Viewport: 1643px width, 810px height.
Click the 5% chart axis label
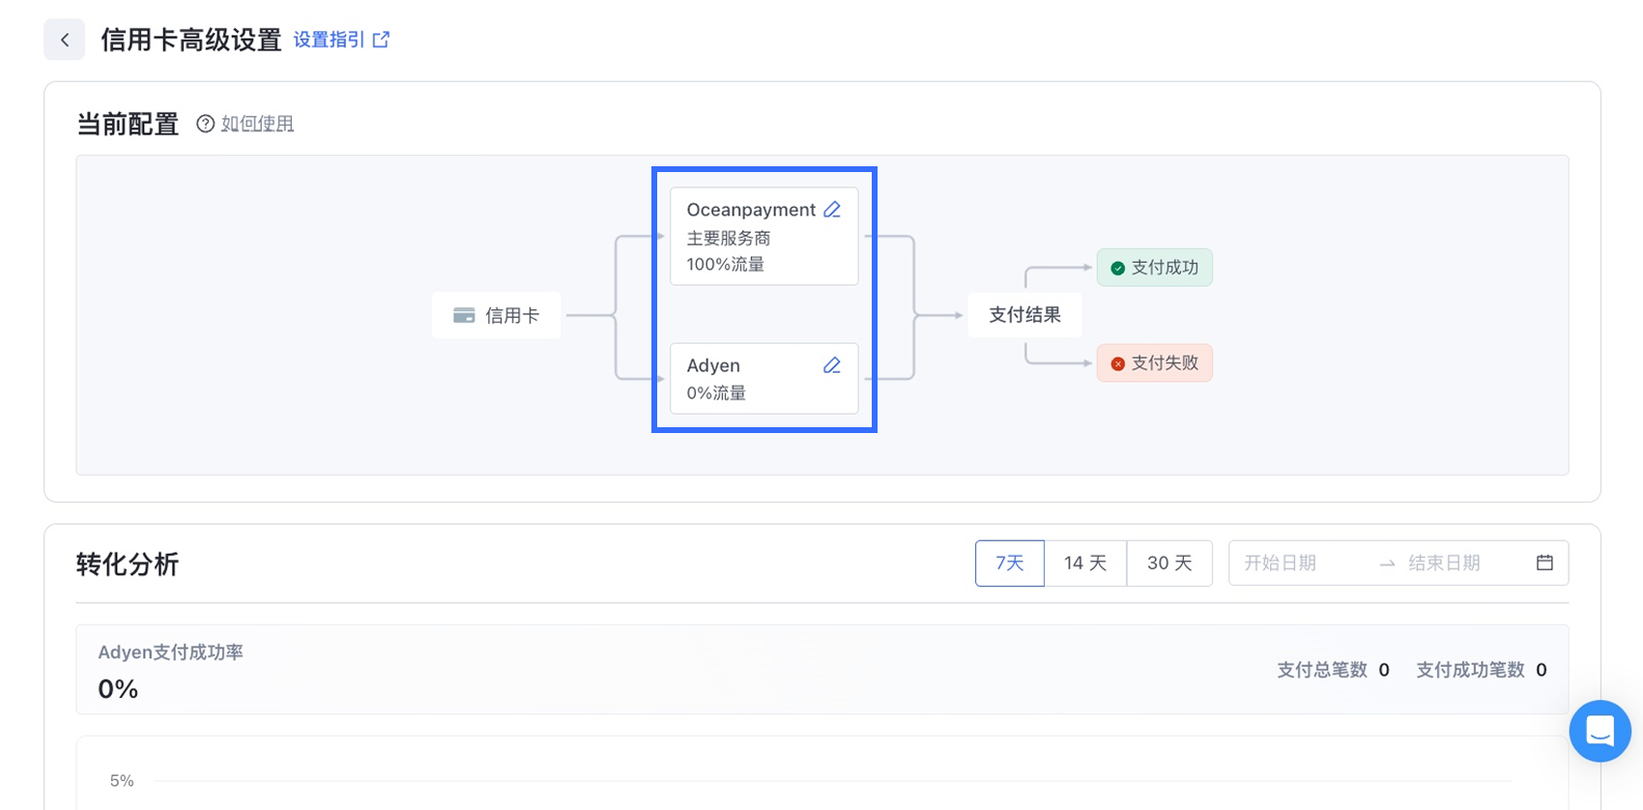point(122,781)
